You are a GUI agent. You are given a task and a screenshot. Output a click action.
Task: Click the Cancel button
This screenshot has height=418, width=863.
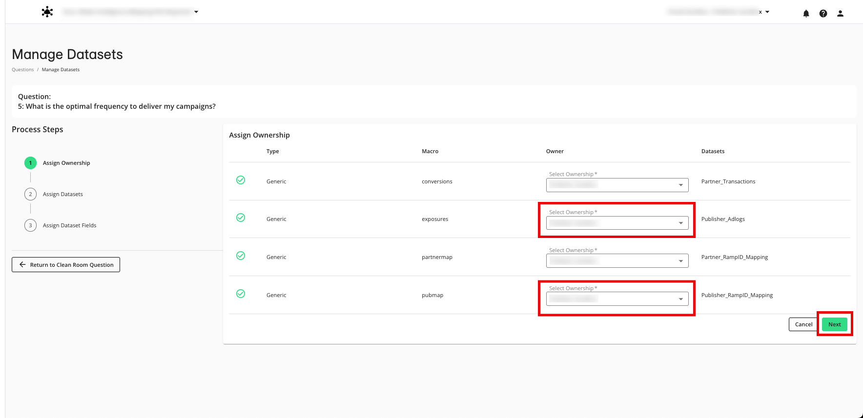[x=803, y=324]
